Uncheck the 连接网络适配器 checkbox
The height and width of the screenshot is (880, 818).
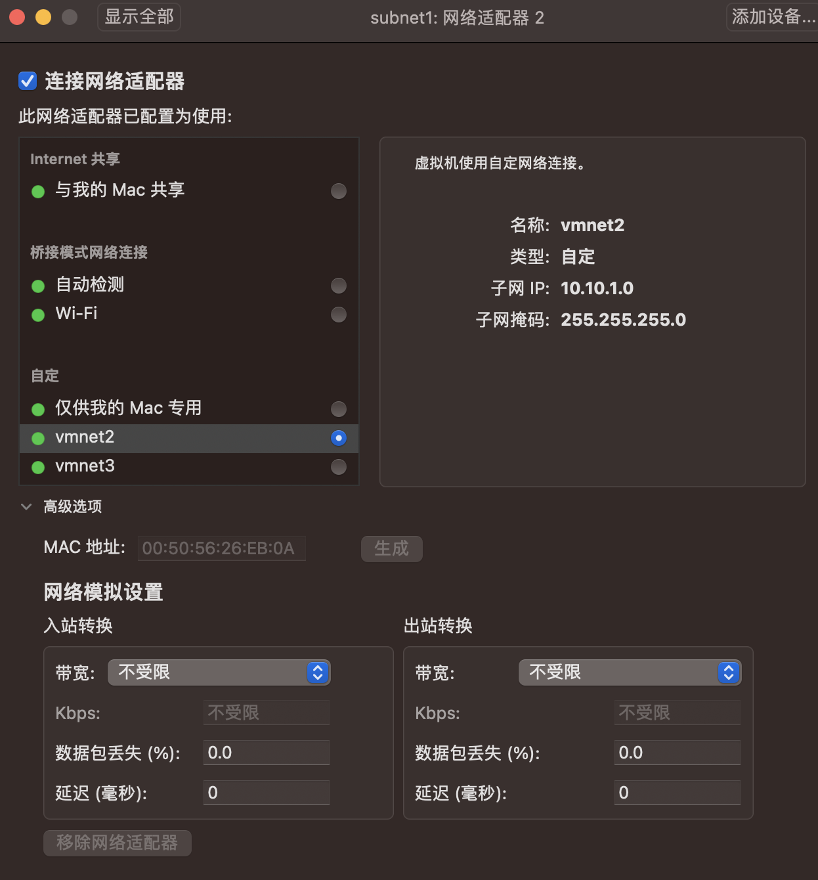point(27,81)
